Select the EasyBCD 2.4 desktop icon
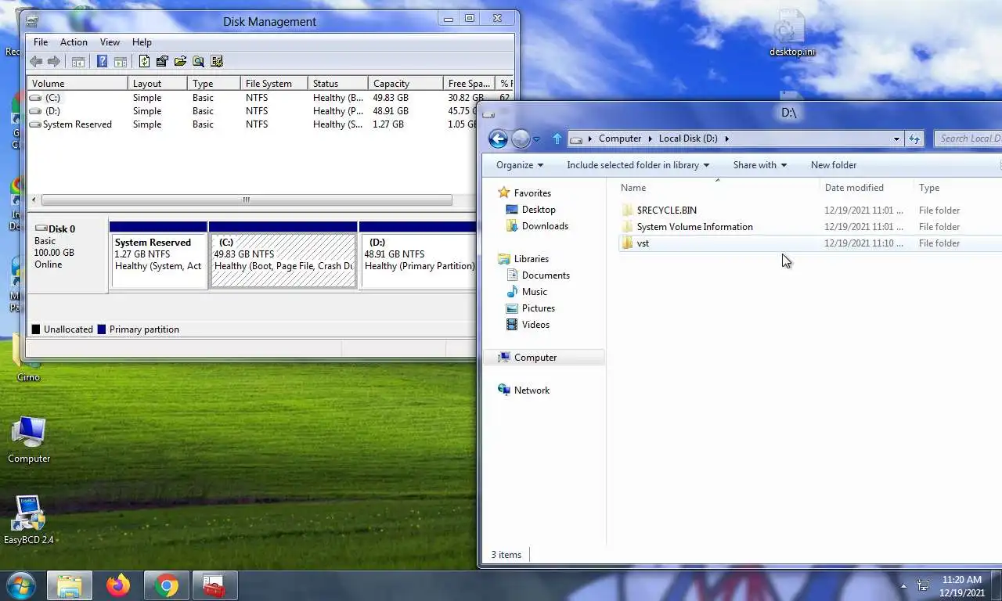Image resolution: width=1002 pixels, height=601 pixels. (29, 520)
